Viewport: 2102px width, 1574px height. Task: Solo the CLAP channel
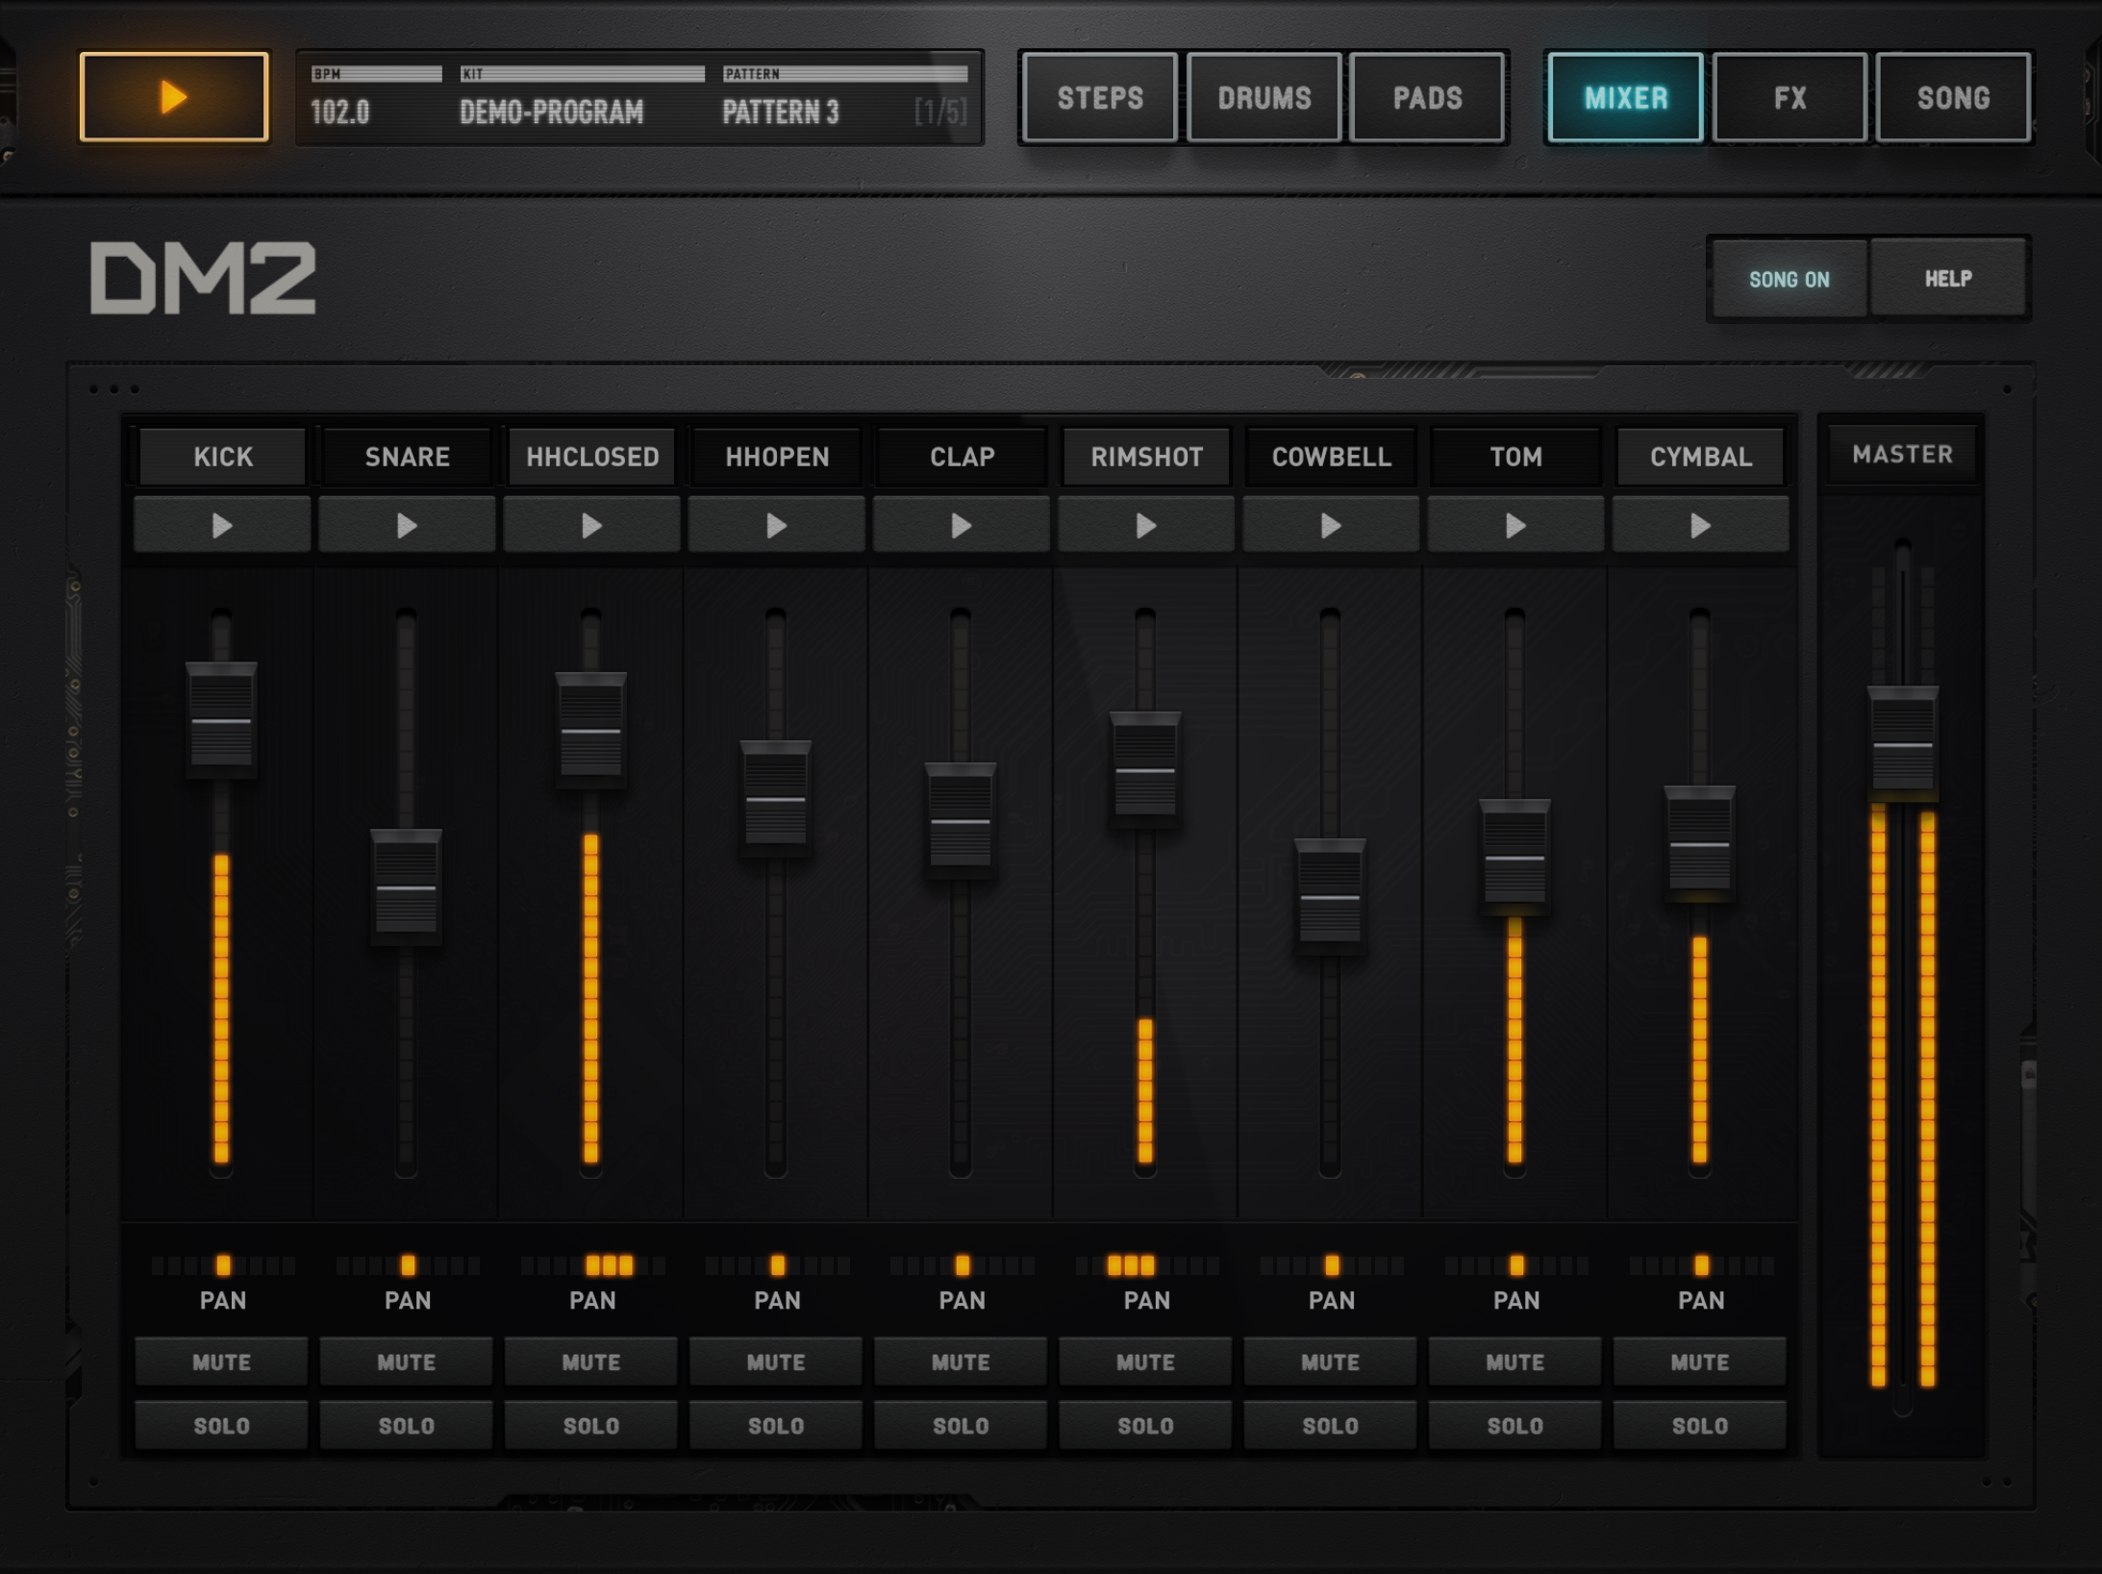point(961,1425)
